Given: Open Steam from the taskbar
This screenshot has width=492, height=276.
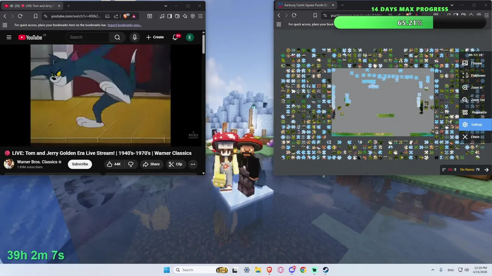Looking at the screenshot, I should 326,270.
